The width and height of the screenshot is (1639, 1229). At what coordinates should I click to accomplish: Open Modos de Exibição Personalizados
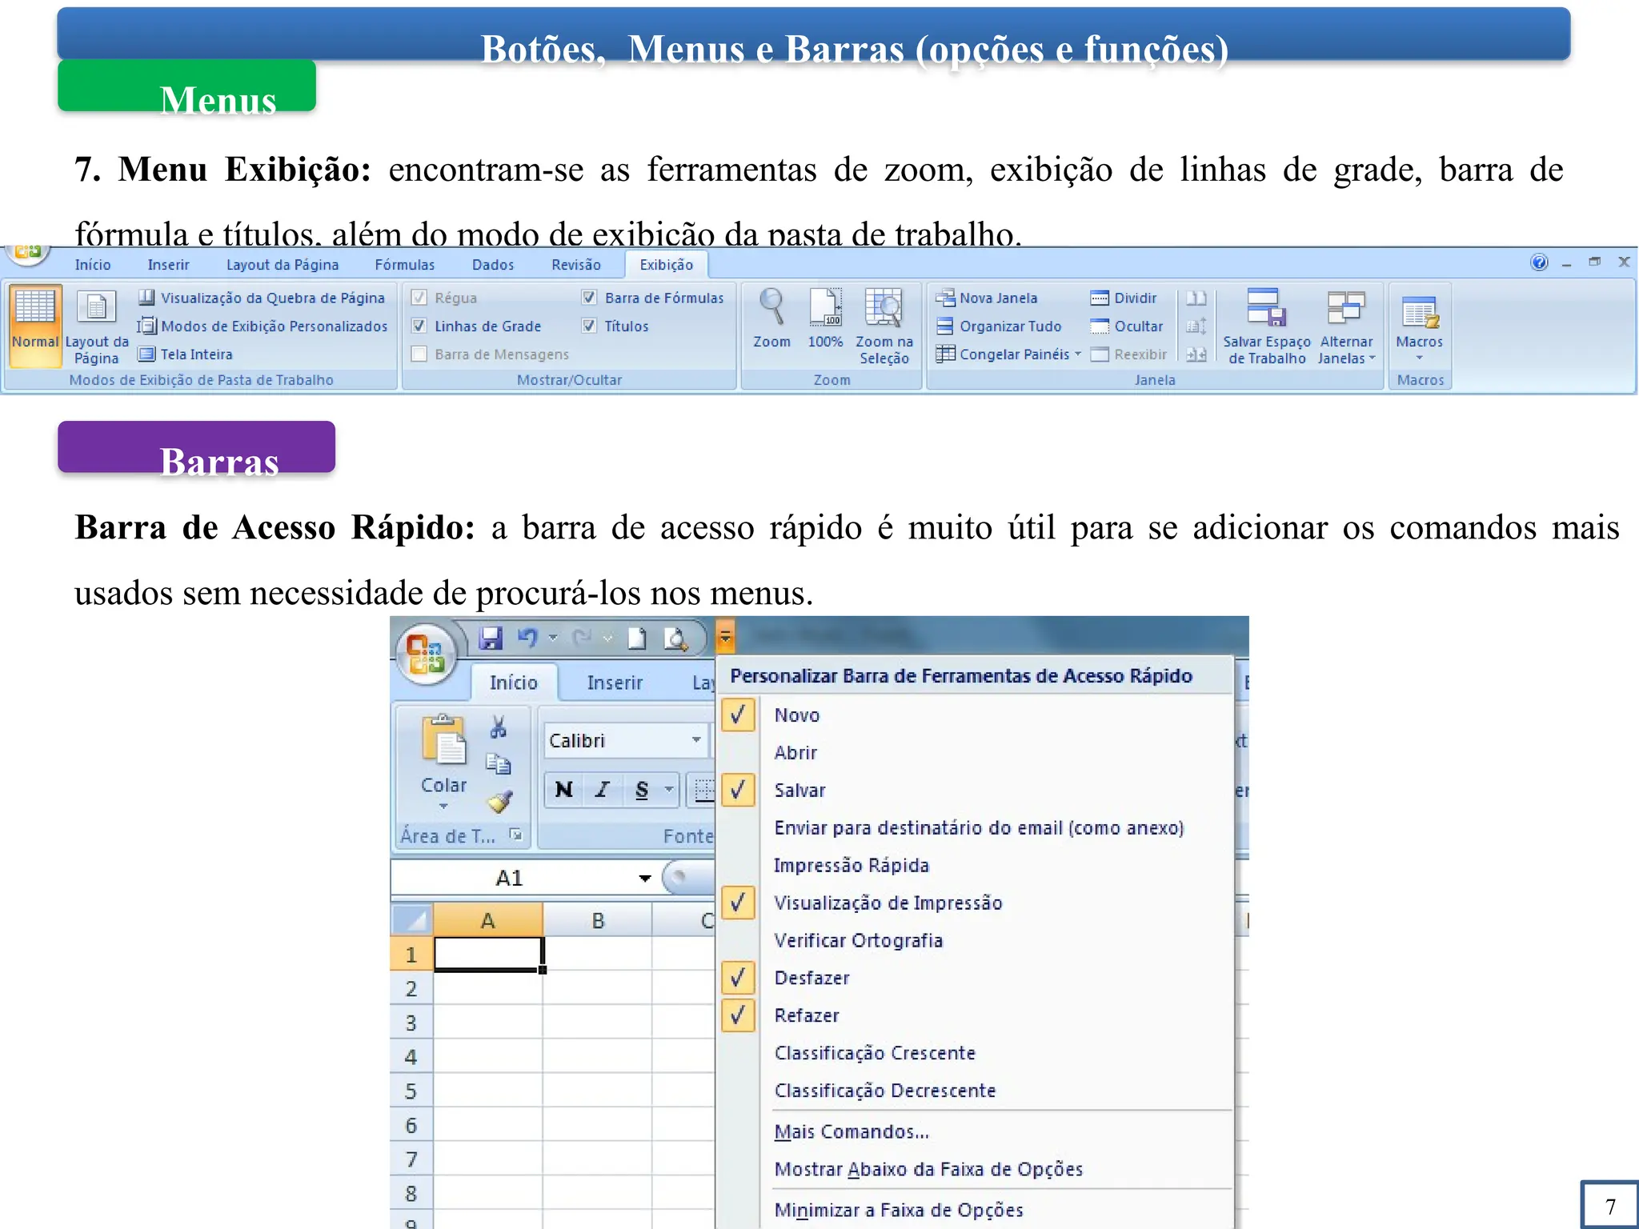262,326
